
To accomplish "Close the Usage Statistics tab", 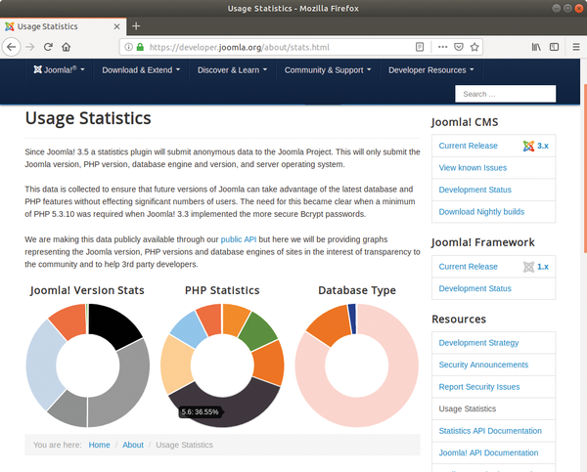I will click(116, 26).
